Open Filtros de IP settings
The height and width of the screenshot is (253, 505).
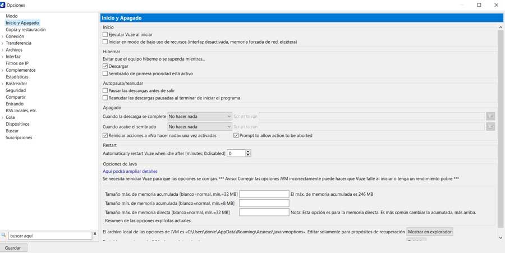pos(17,63)
